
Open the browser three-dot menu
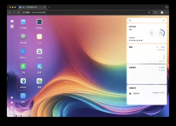click(166, 12)
